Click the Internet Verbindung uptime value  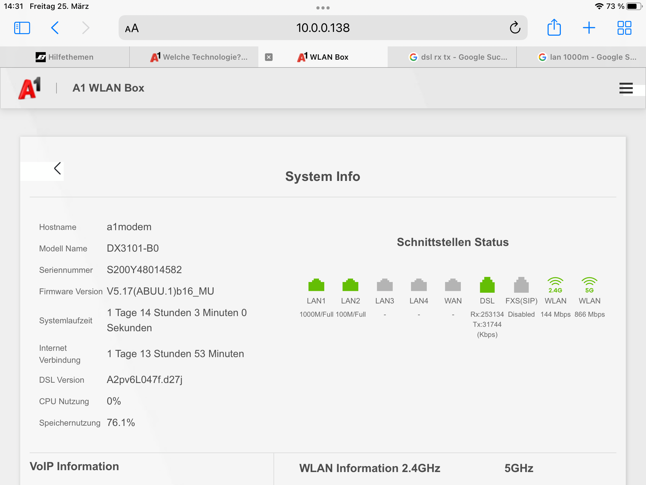click(175, 354)
